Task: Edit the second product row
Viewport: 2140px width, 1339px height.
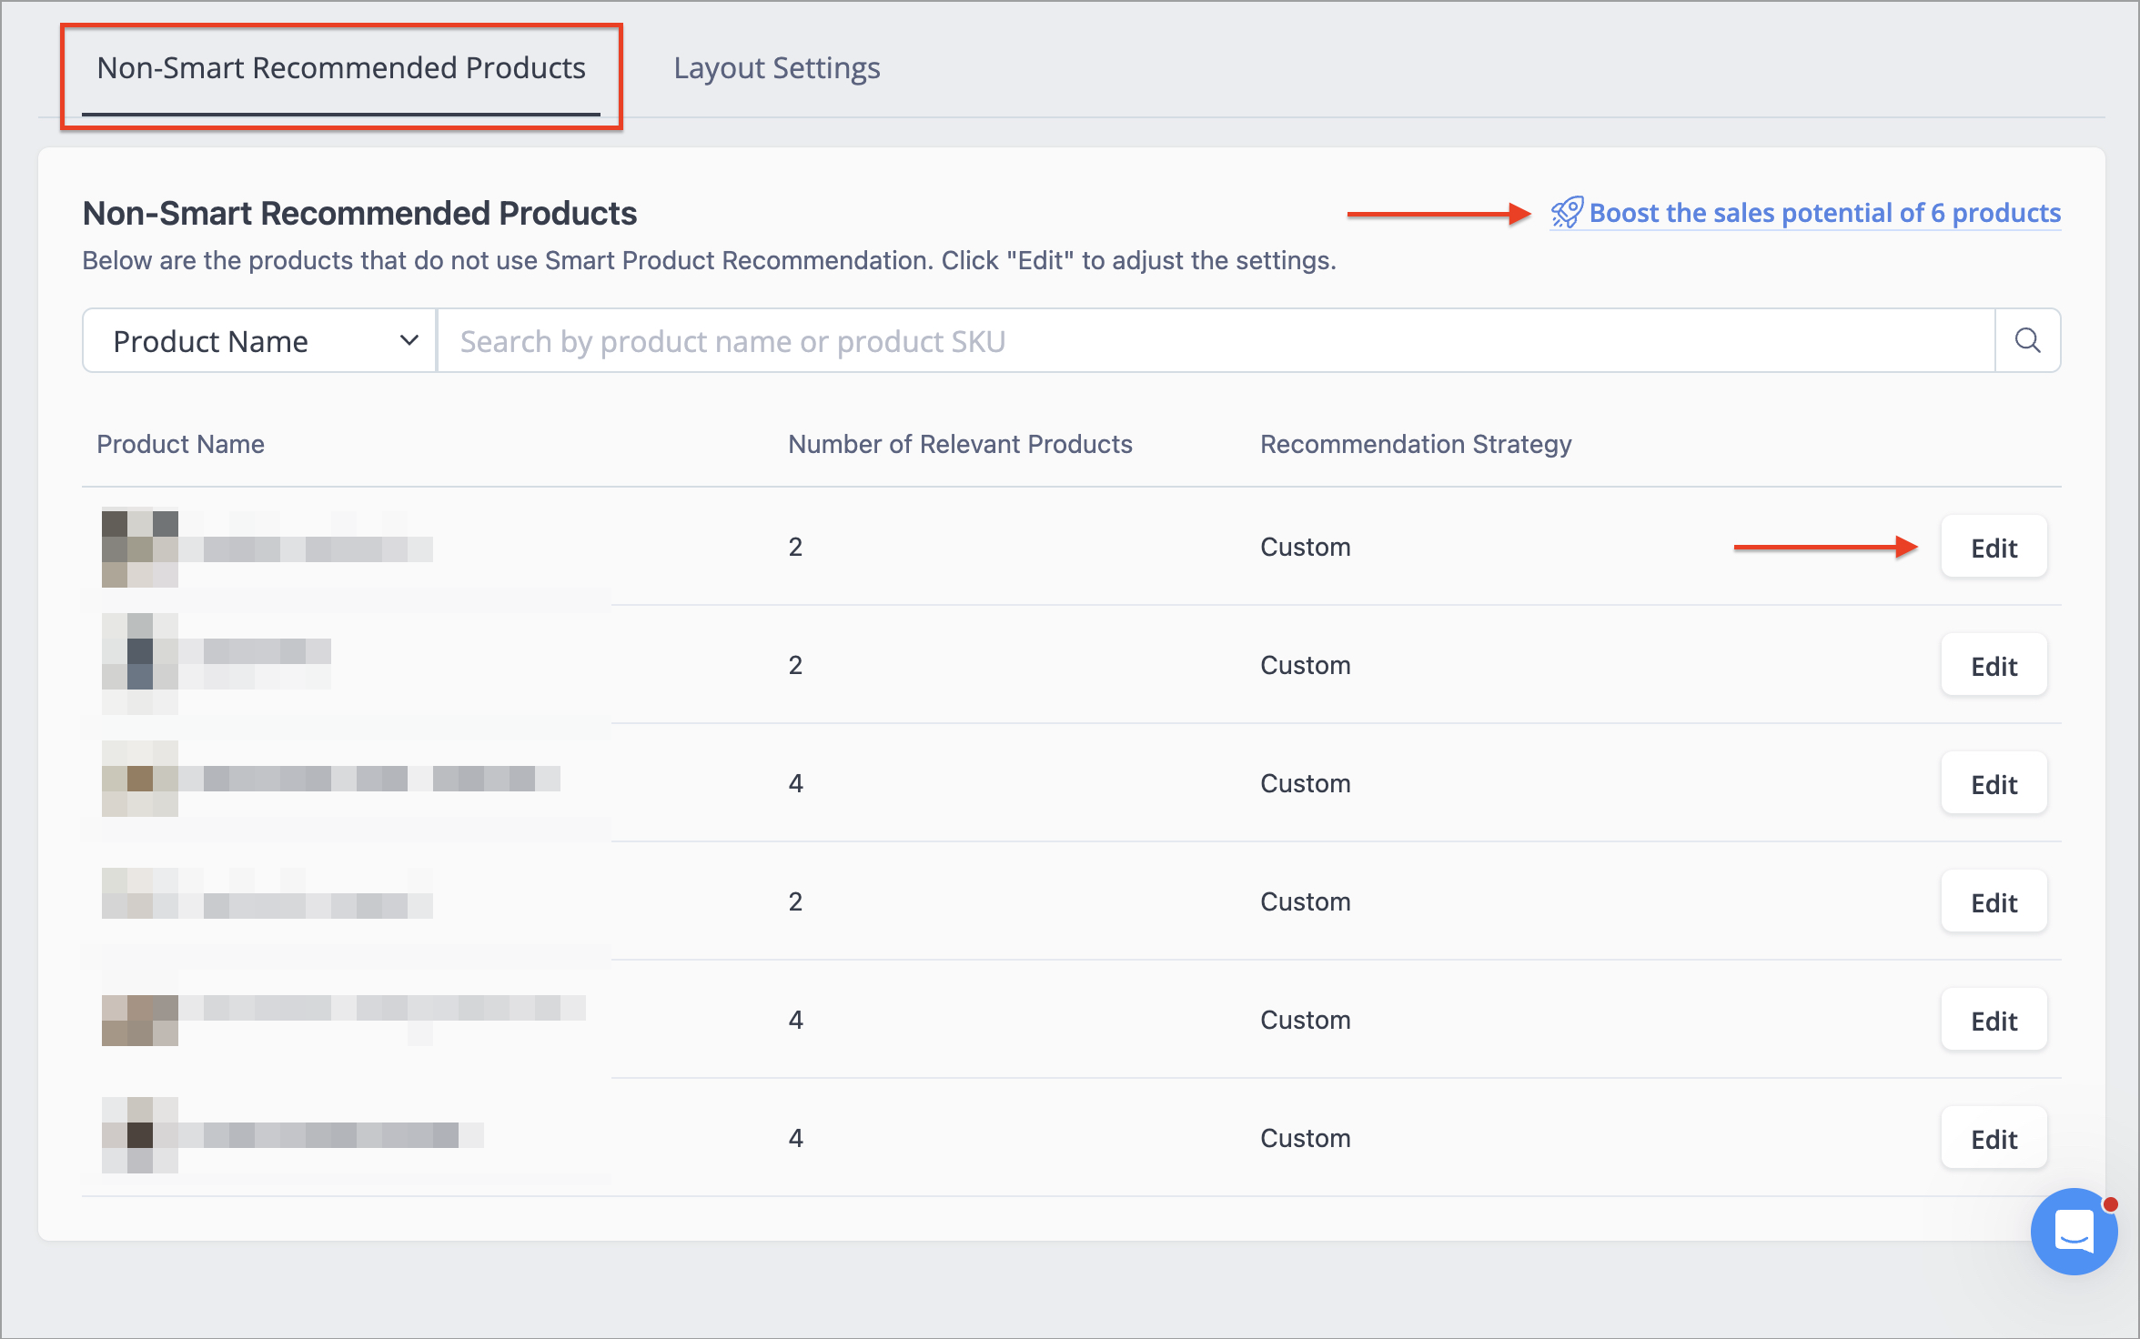Action: tap(1994, 666)
